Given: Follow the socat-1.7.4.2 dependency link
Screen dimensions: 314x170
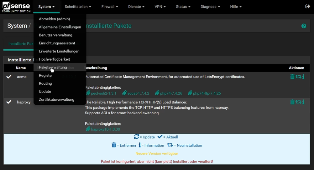Looking at the screenshot, I should pos(138,93).
